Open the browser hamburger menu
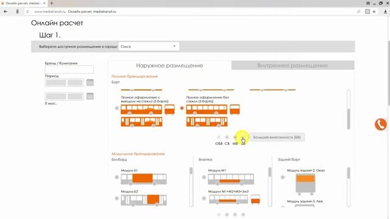This screenshot has width=390, height=219. pos(368,3)
